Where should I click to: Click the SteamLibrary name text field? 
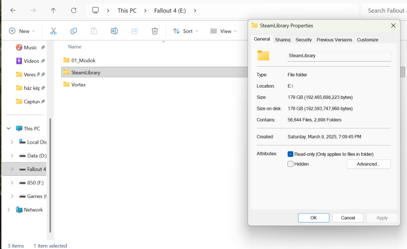(339, 56)
